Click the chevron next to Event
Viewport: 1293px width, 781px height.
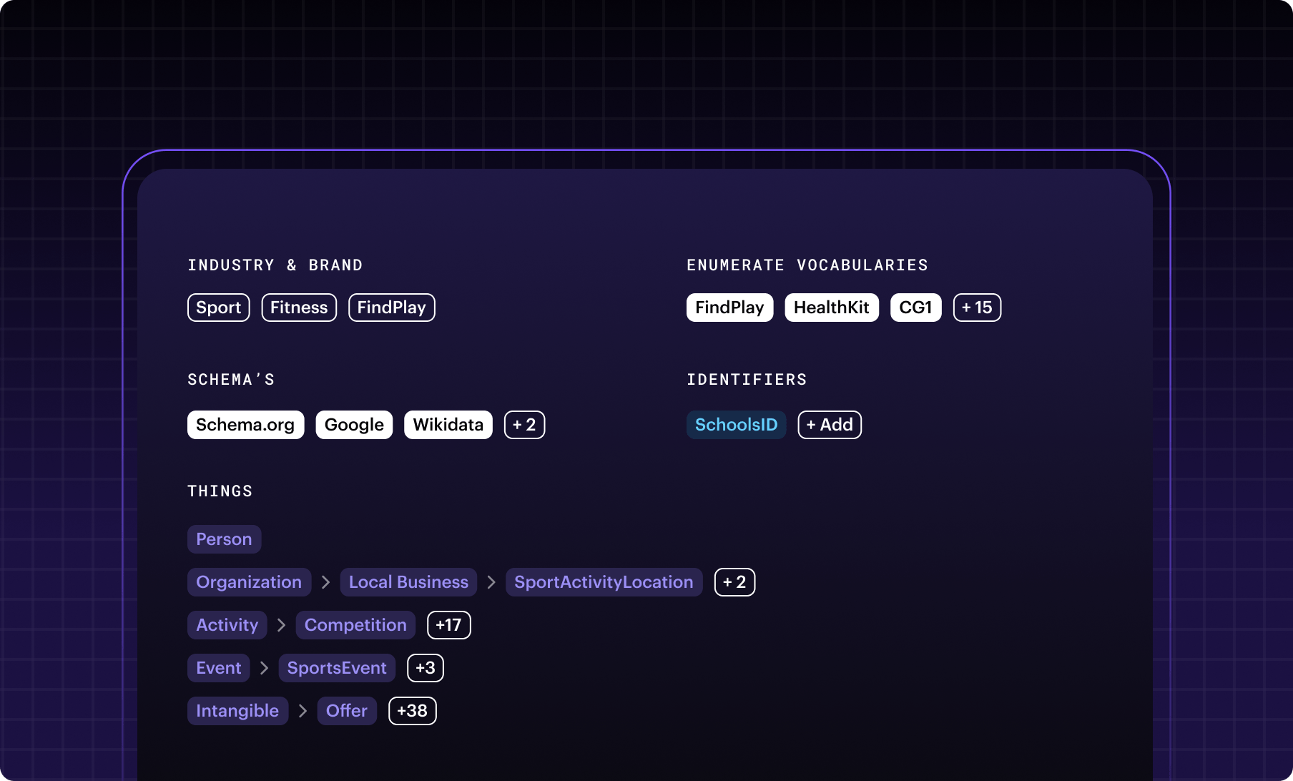tap(264, 668)
